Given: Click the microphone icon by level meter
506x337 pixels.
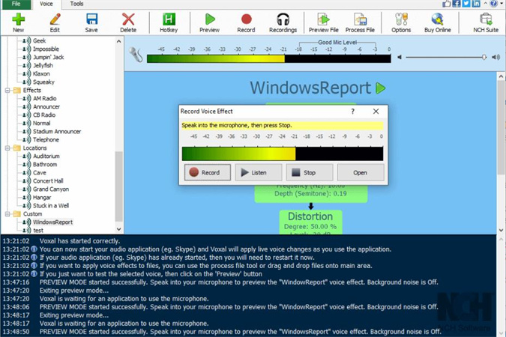Looking at the screenshot, I should click(x=136, y=55).
